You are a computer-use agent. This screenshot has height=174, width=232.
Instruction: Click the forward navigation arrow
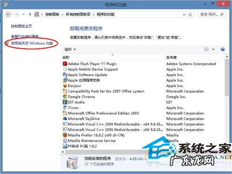[17, 14]
